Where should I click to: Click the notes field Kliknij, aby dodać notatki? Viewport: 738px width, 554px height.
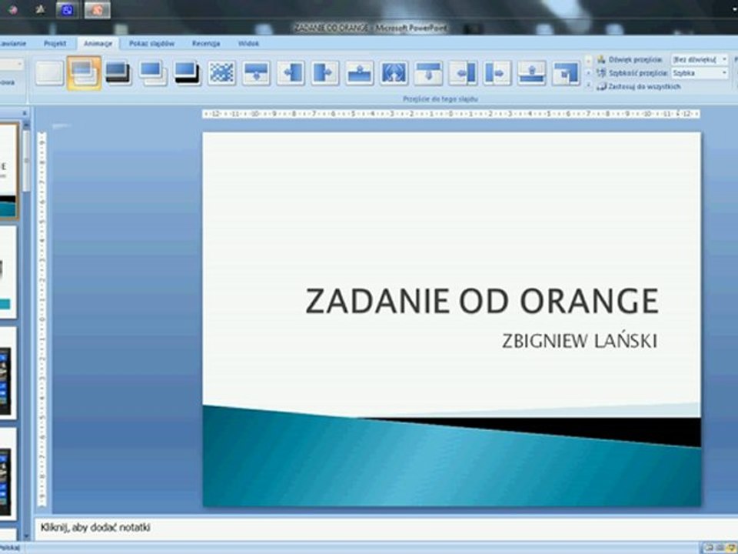tap(95, 527)
